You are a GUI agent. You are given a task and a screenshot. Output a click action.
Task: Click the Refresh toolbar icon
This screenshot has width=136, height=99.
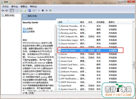pos(21,11)
